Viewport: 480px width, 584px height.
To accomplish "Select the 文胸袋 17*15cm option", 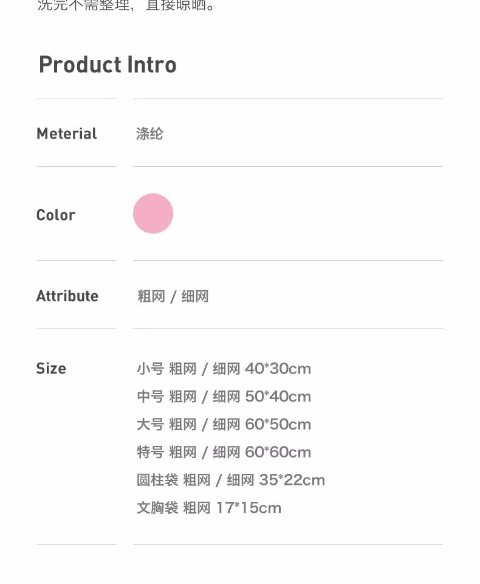I will 208,508.
